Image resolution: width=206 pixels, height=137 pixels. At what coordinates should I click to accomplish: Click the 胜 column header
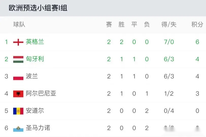pyautogui.click(x=121, y=25)
